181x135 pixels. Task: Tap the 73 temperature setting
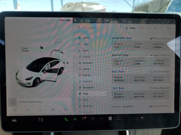point(40,120)
